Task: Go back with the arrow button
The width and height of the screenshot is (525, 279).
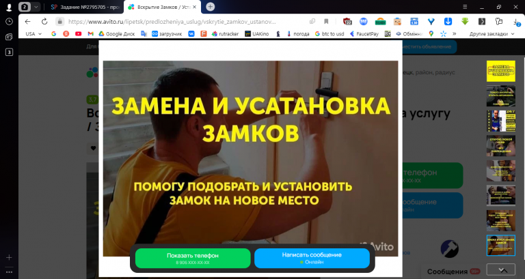Action: click(x=27, y=22)
